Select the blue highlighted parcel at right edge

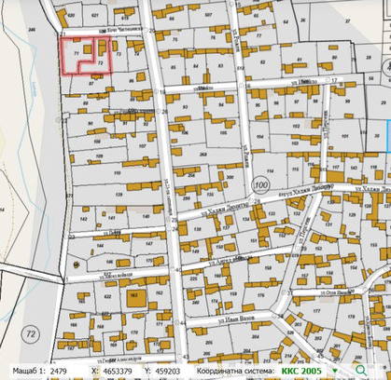point(388,136)
